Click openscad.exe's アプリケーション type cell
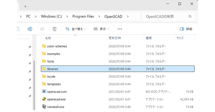Image resolution: width=215 pixels, height=112 pixels. click(x=154, y=99)
